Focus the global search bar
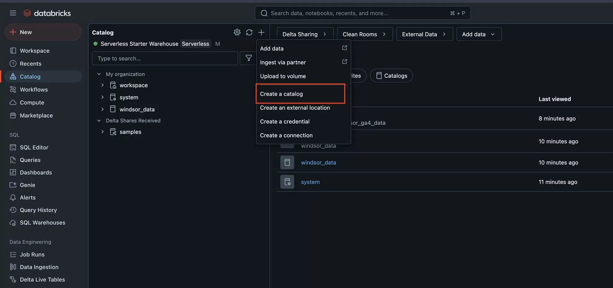 [363, 13]
